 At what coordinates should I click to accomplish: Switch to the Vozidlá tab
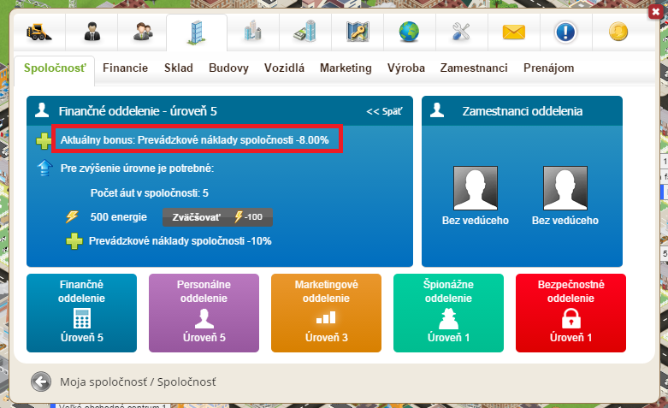pos(284,68)
